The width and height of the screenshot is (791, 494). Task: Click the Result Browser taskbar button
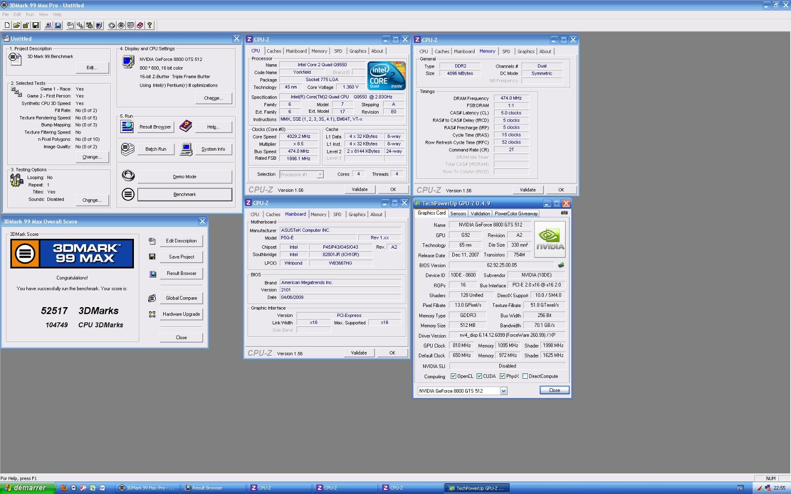coord(213,488)
